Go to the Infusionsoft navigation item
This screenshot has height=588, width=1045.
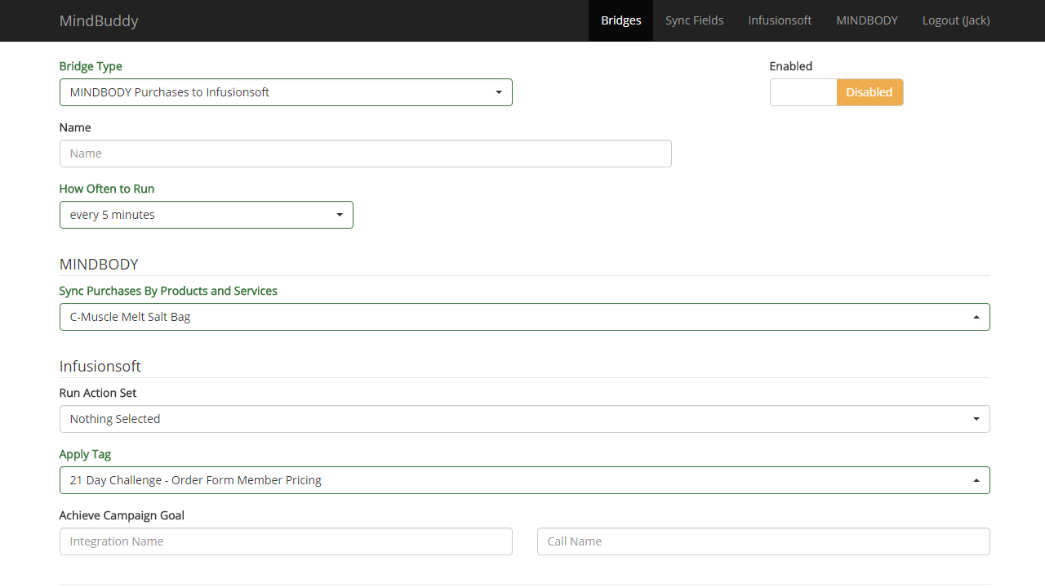(780, 20)
